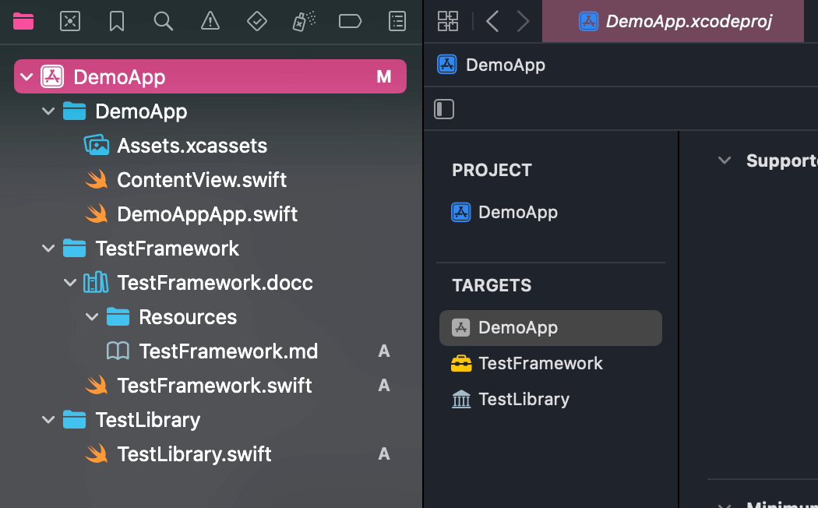The height and width of the screenshot is (508, 818).
Task: Open the Report navigator list icon
Action: click(x=397, y=21)
